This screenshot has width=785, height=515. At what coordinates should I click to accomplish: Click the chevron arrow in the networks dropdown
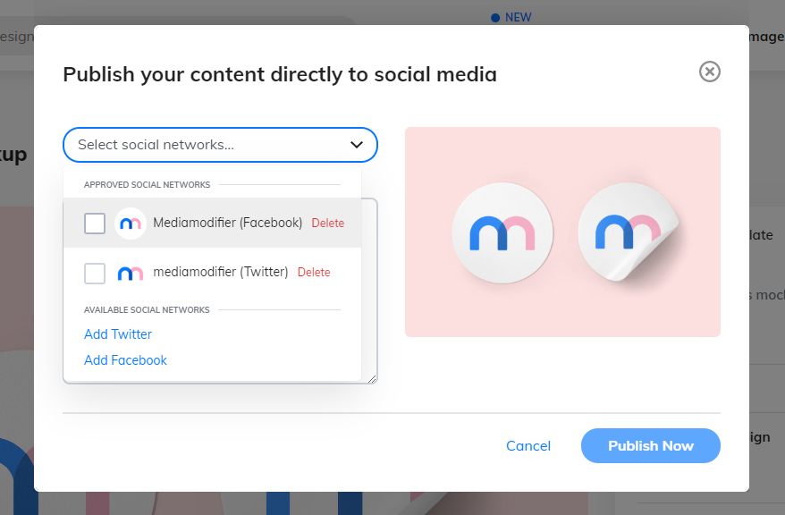[357, 144]
